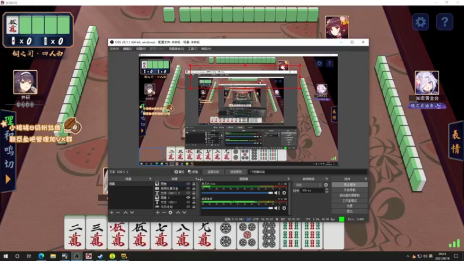Pop out the scenes dock panel
The height and width of the screenshot is (261, 464).
tap(150, 179)
